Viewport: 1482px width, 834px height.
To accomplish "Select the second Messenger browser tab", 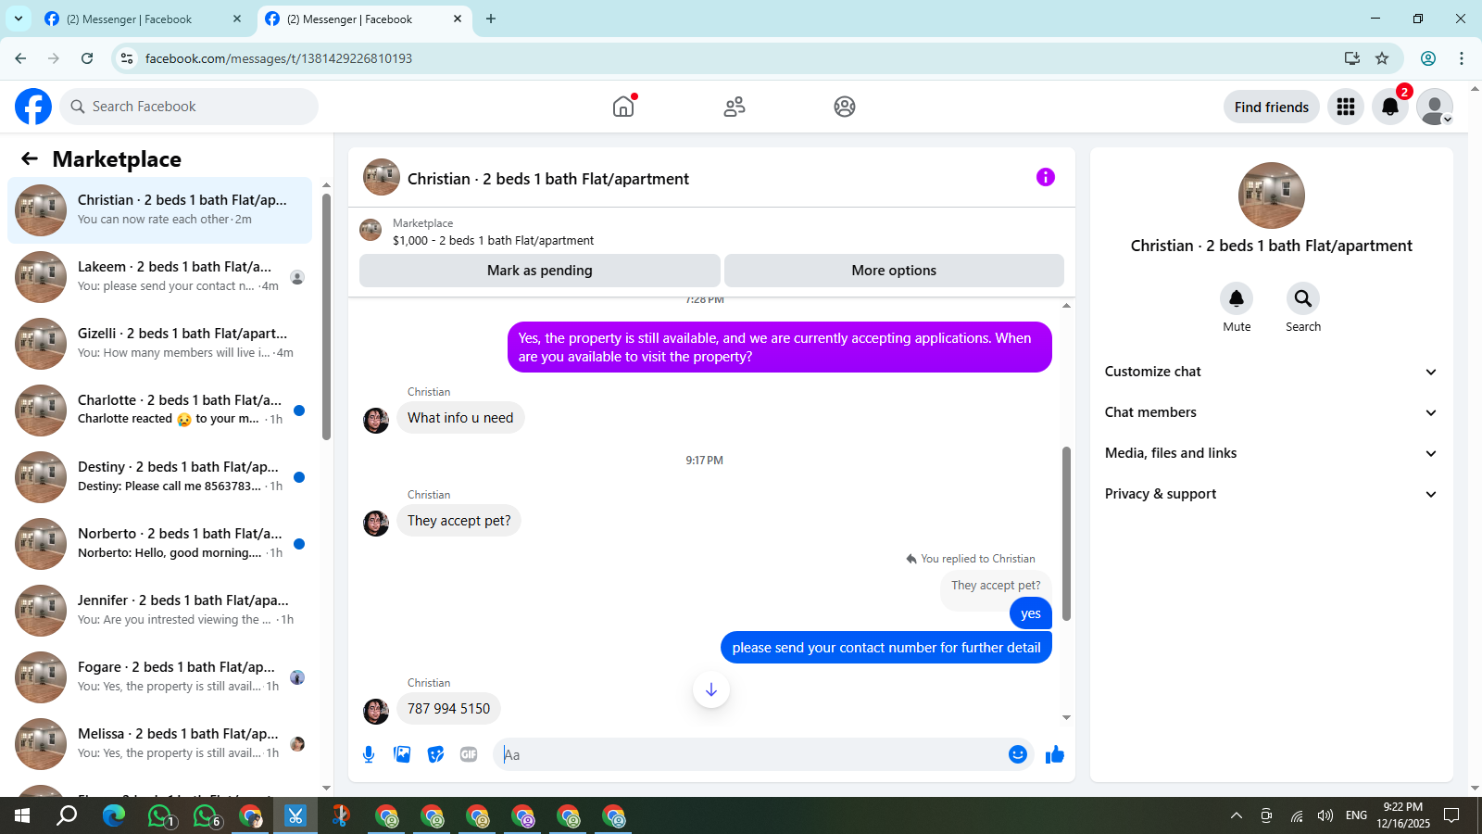I will pyautogui.click(x=364, y=19).
